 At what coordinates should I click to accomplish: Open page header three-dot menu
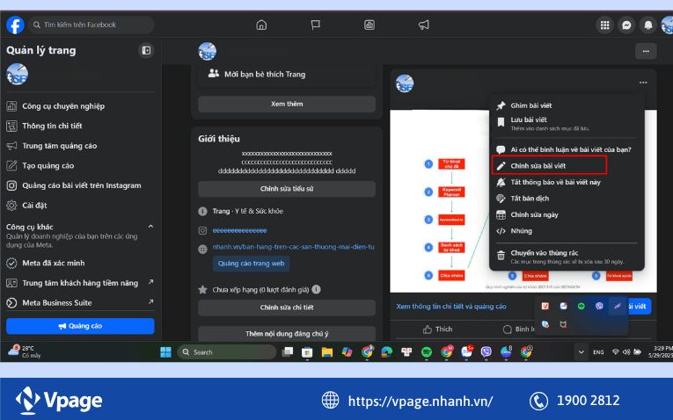646,52
